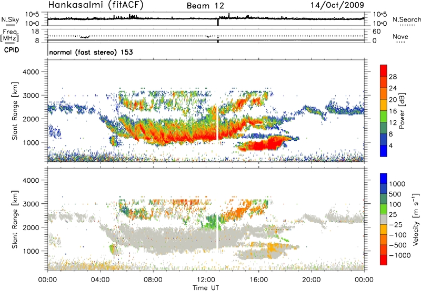Click Slant Range label of the velocity panel
421x291 pixels.
(x=15, y=220)
